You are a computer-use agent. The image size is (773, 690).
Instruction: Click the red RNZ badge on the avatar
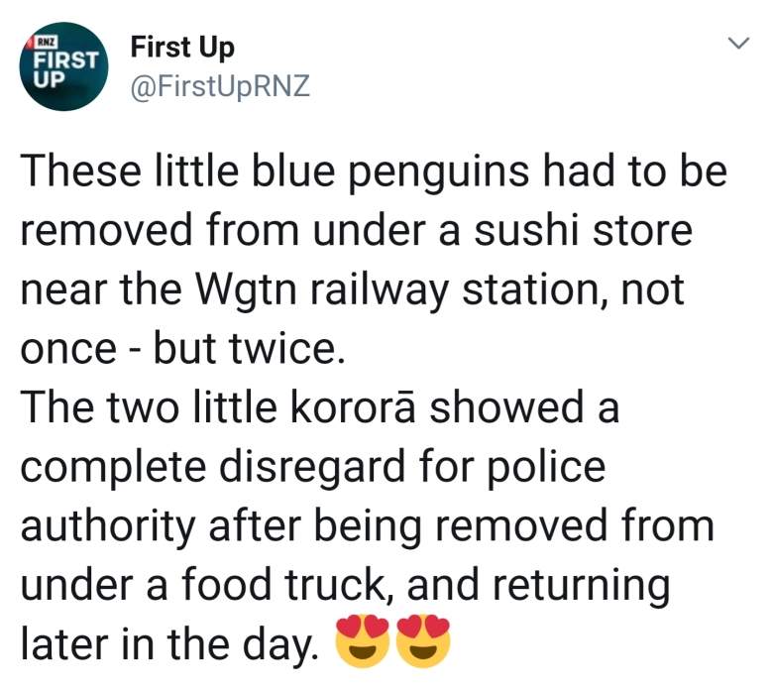tap(46, 41)
